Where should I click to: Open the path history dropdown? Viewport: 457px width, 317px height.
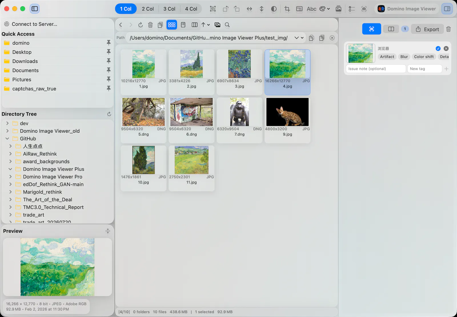click(299, 38)
